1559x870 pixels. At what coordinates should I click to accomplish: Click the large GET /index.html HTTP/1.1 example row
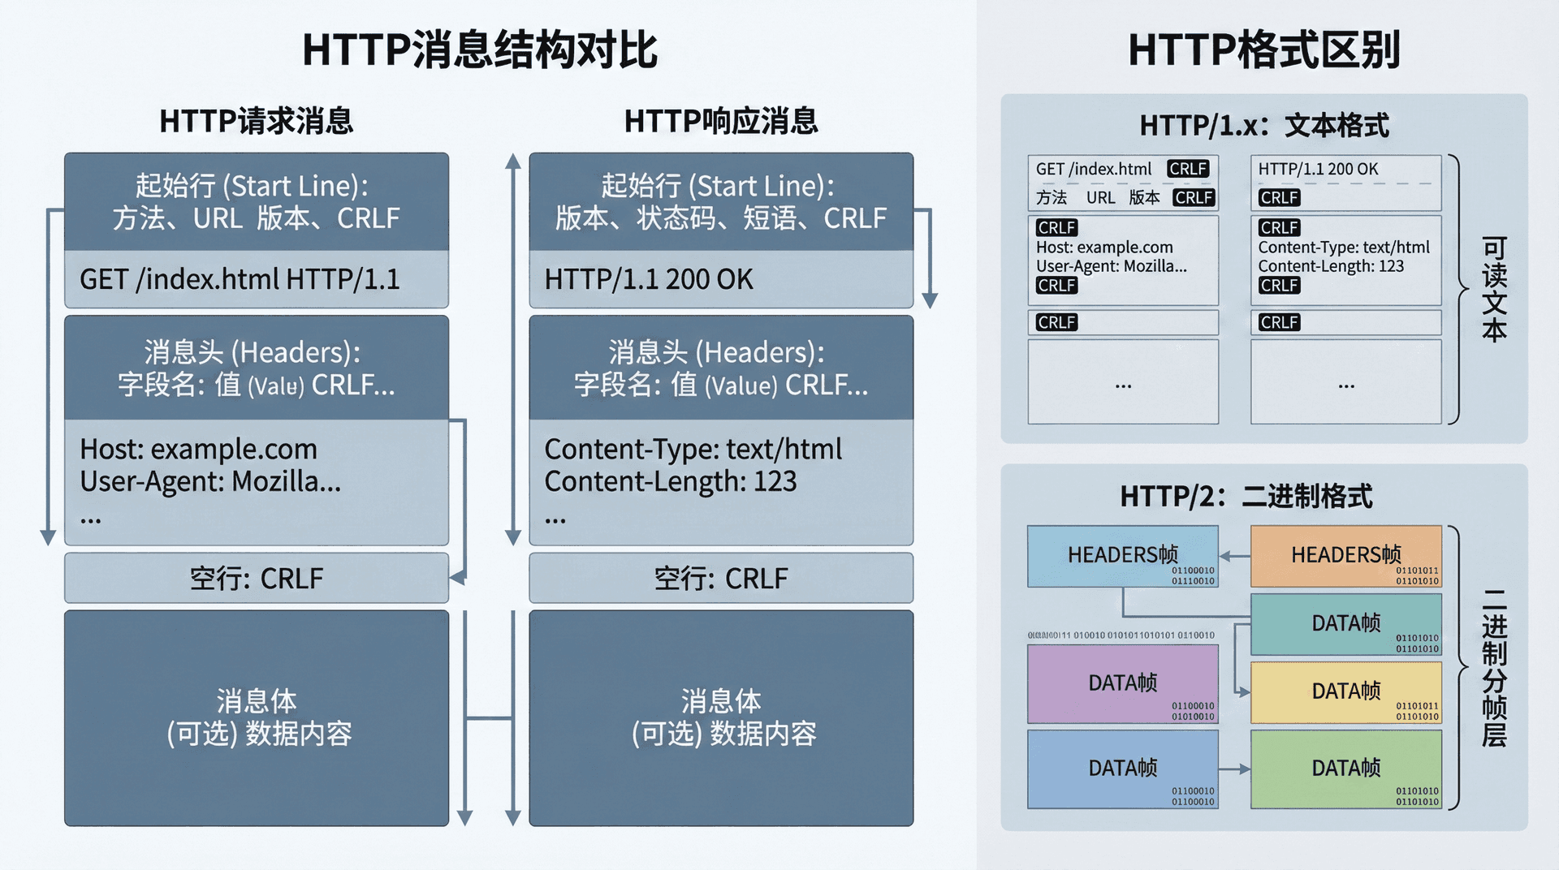[256, 279]
